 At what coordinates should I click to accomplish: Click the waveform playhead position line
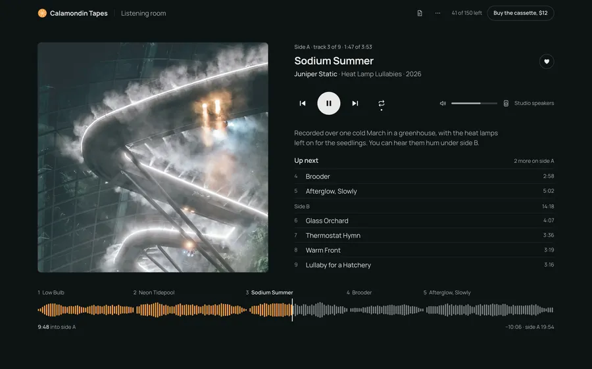click(292, 310)
